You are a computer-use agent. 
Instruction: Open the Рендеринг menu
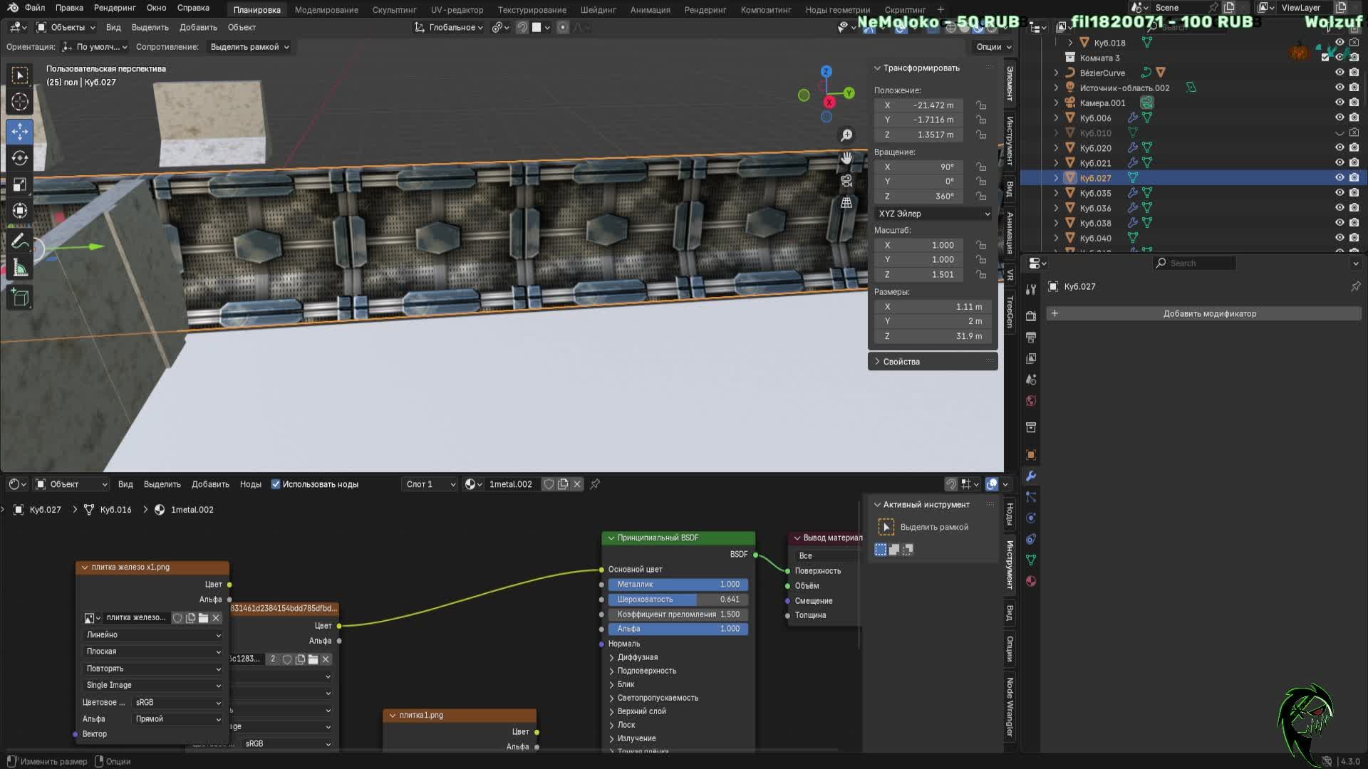point(114,8)
